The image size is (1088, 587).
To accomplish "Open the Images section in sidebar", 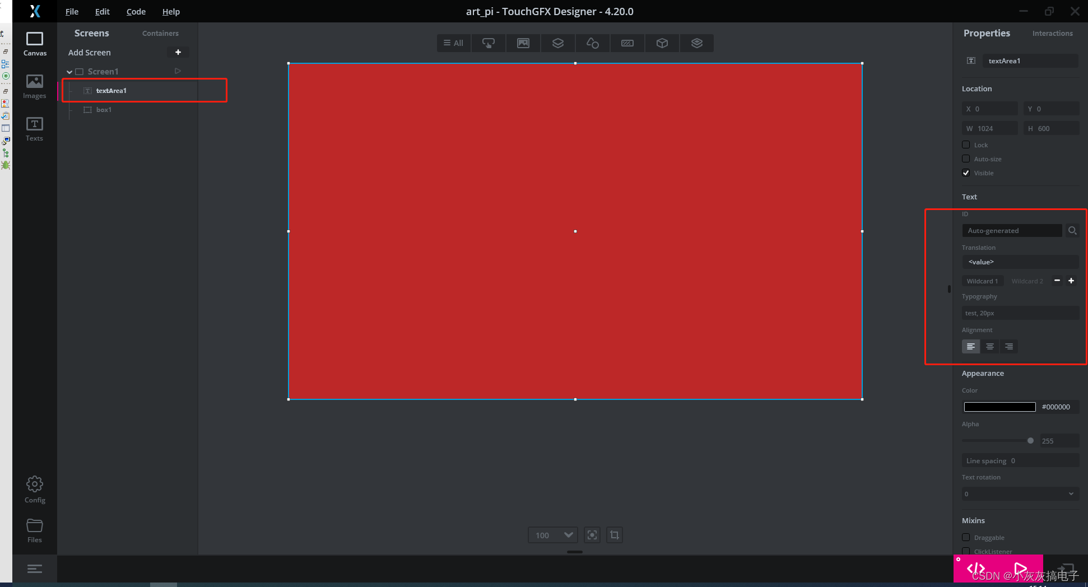I will (x=35, y=87).
